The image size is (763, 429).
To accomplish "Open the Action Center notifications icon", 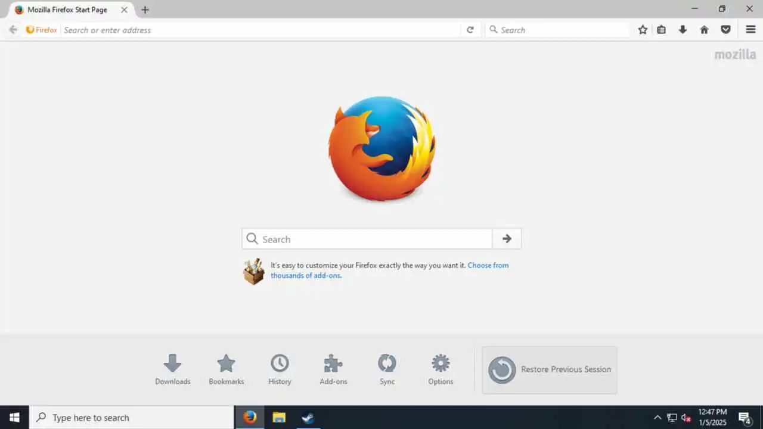I will tap(745, 418).
